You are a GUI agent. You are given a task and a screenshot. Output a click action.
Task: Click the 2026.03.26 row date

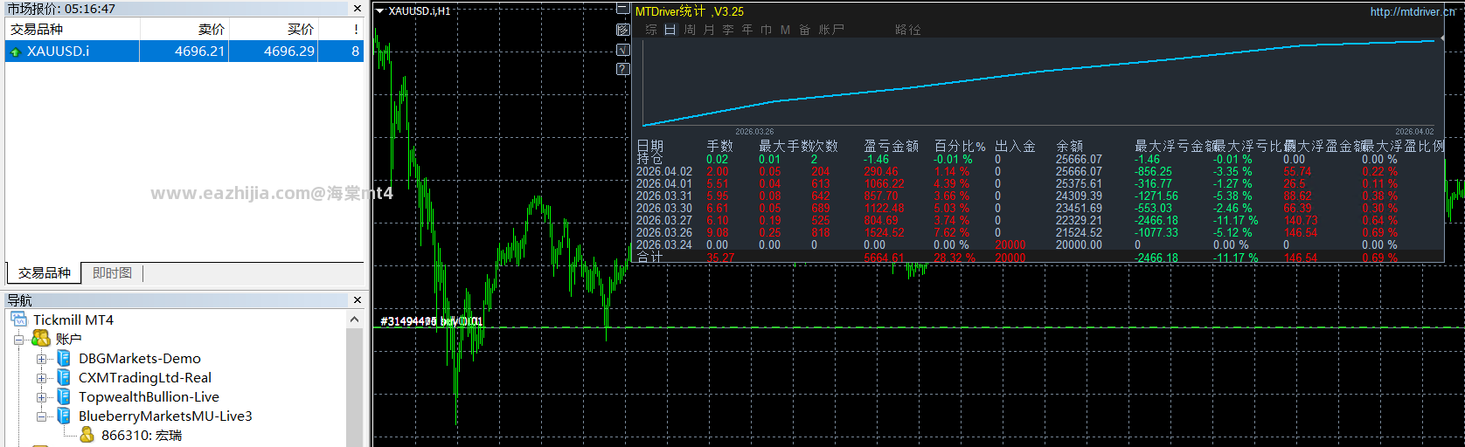(x=663, y=233)
